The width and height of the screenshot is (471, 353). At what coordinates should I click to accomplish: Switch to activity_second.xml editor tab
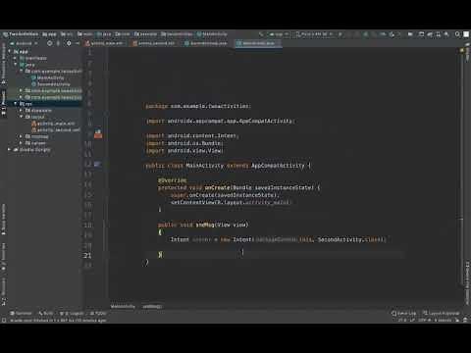tap(154, 43)
